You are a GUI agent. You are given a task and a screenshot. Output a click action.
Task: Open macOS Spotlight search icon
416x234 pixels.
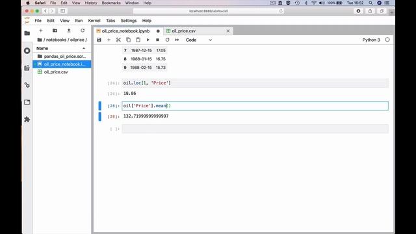[370, 3]
